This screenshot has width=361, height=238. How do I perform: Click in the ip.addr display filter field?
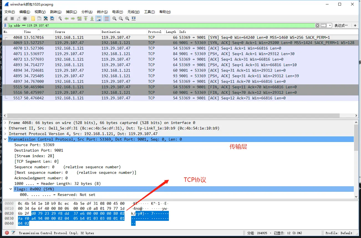click(x=161, y=25)
